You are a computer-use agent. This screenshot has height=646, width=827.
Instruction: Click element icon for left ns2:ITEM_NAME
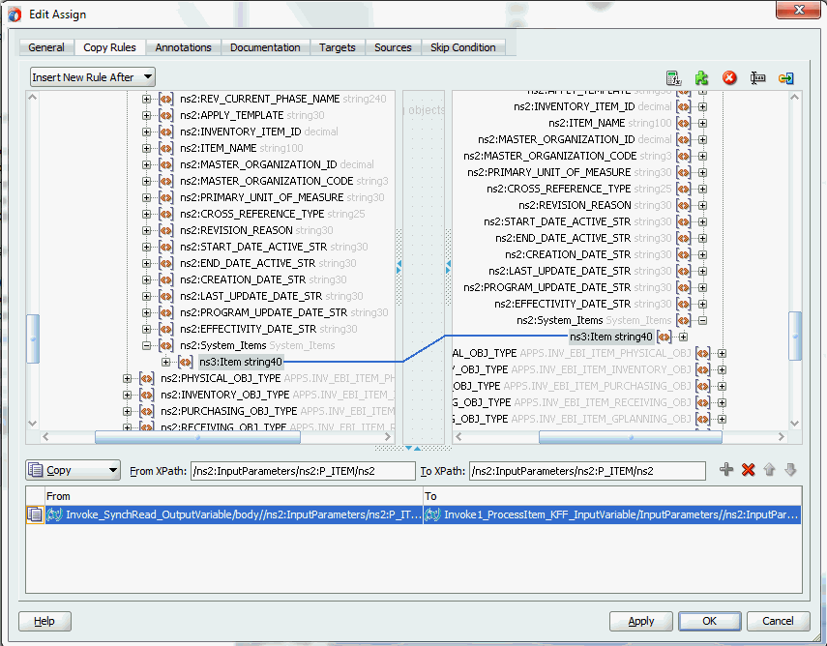(x=165, y=148)
